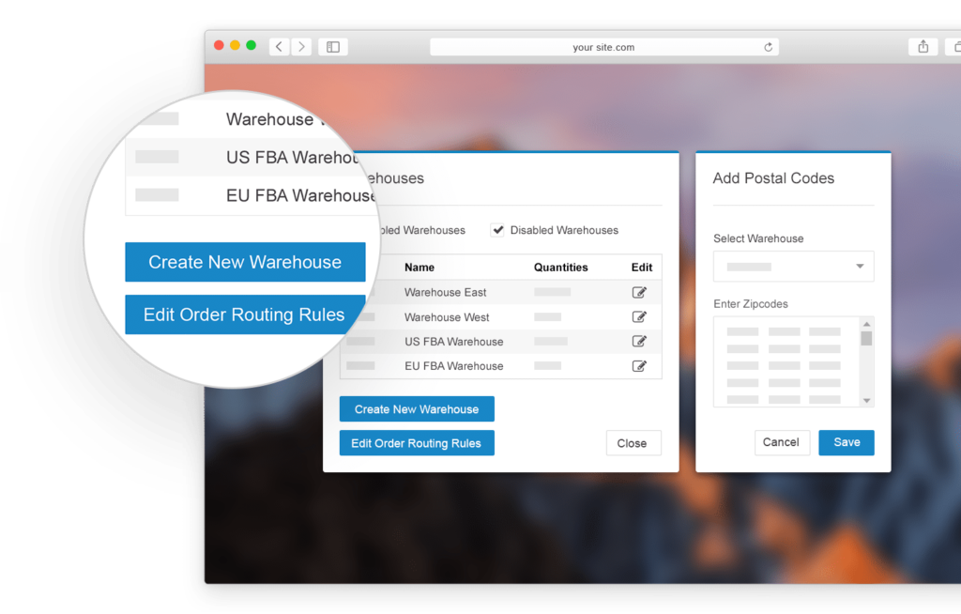Viewport: 961px width, 614px height.
Task: Open edit for US FBA Warehouse
Action: 639,342
